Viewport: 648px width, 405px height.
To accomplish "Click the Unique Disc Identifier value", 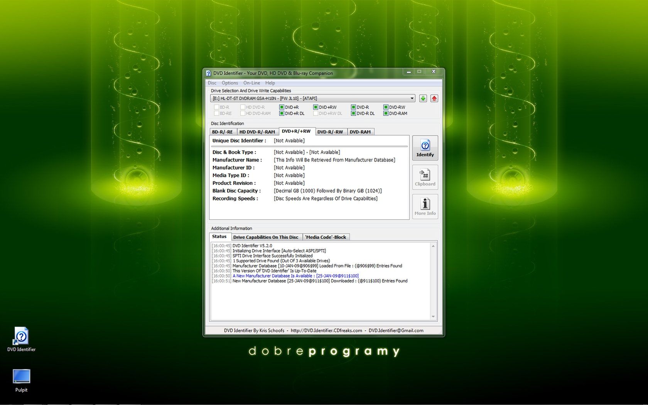I will (289, 141).
